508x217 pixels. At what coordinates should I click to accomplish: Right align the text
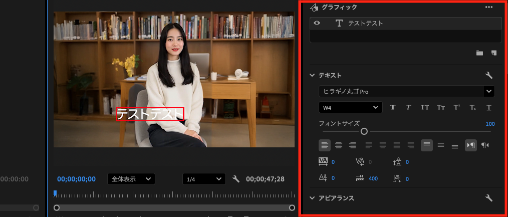click(x=353, y=145)
